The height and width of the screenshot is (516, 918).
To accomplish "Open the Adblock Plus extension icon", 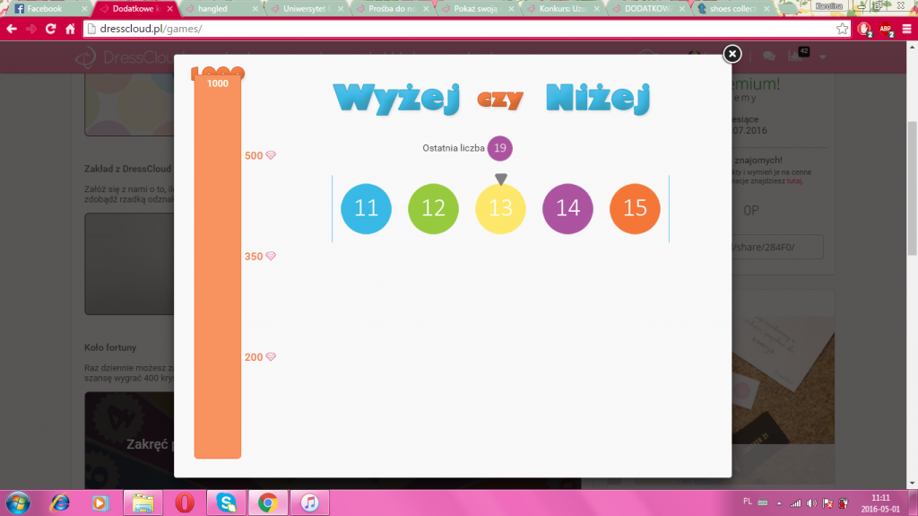I will tap(885, 29).
